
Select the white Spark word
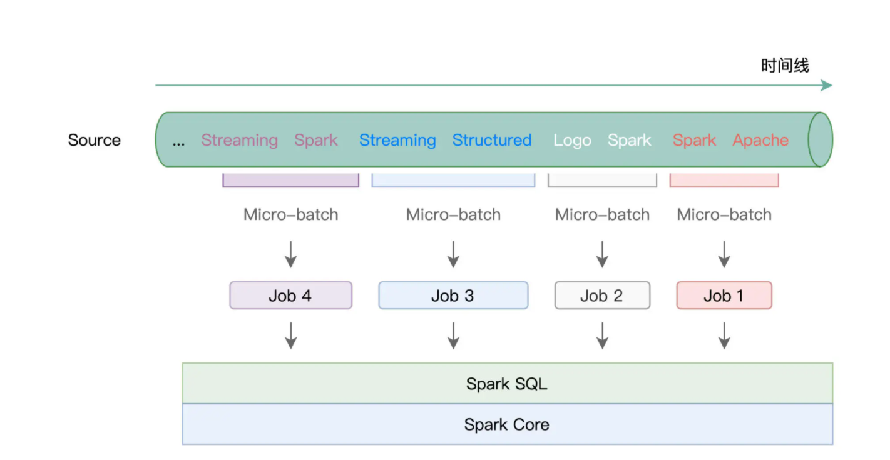coord(630,140)
